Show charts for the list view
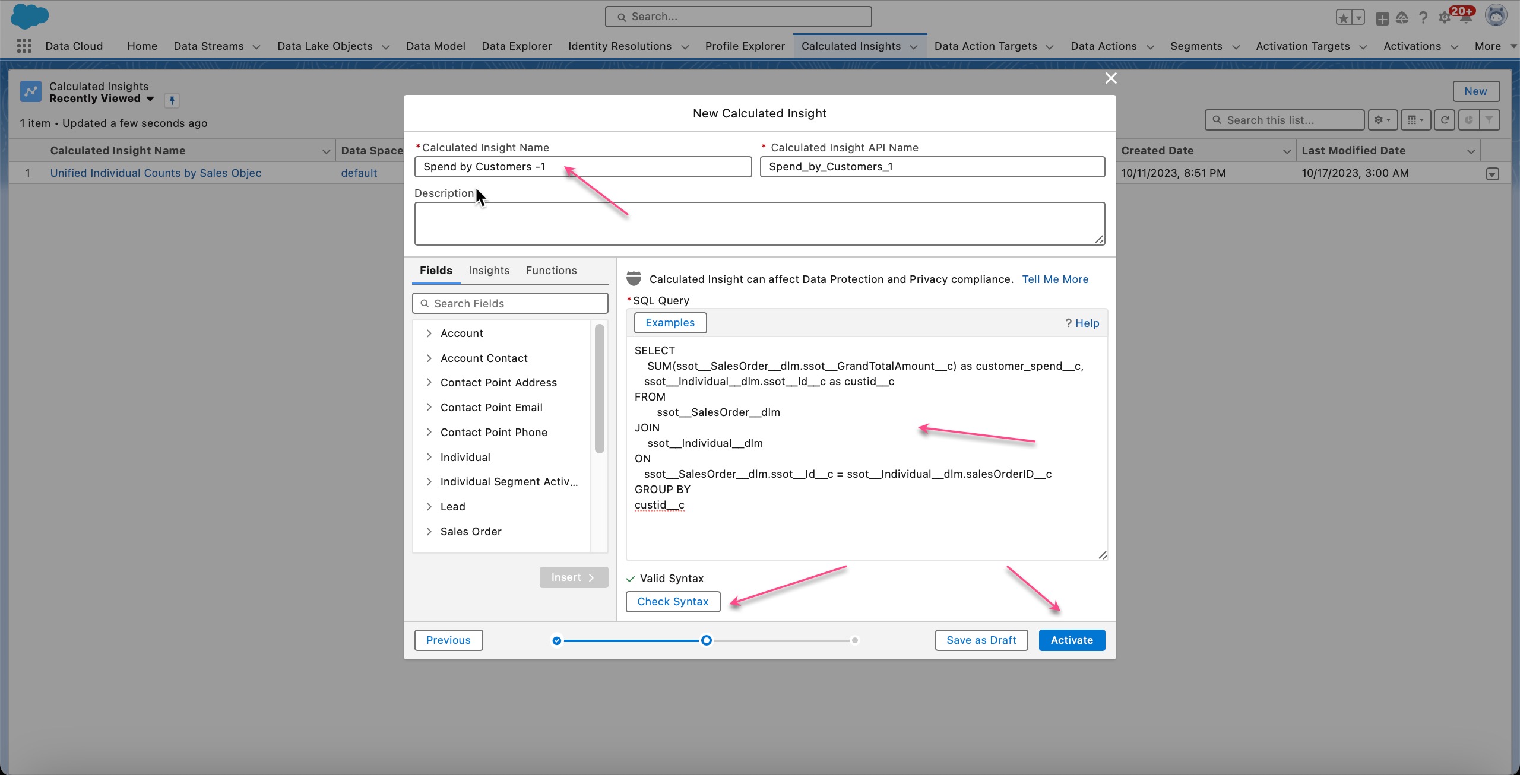 point(1468,120)
